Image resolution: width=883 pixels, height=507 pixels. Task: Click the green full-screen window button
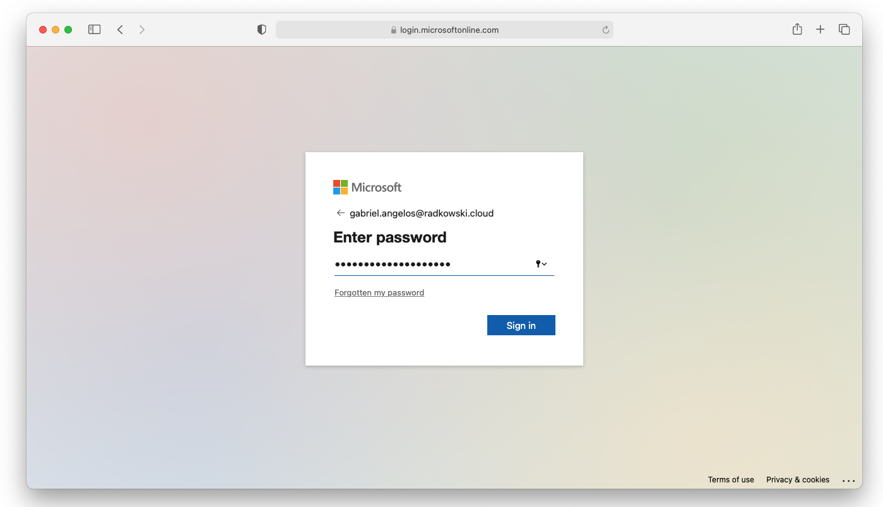point(68,30)
